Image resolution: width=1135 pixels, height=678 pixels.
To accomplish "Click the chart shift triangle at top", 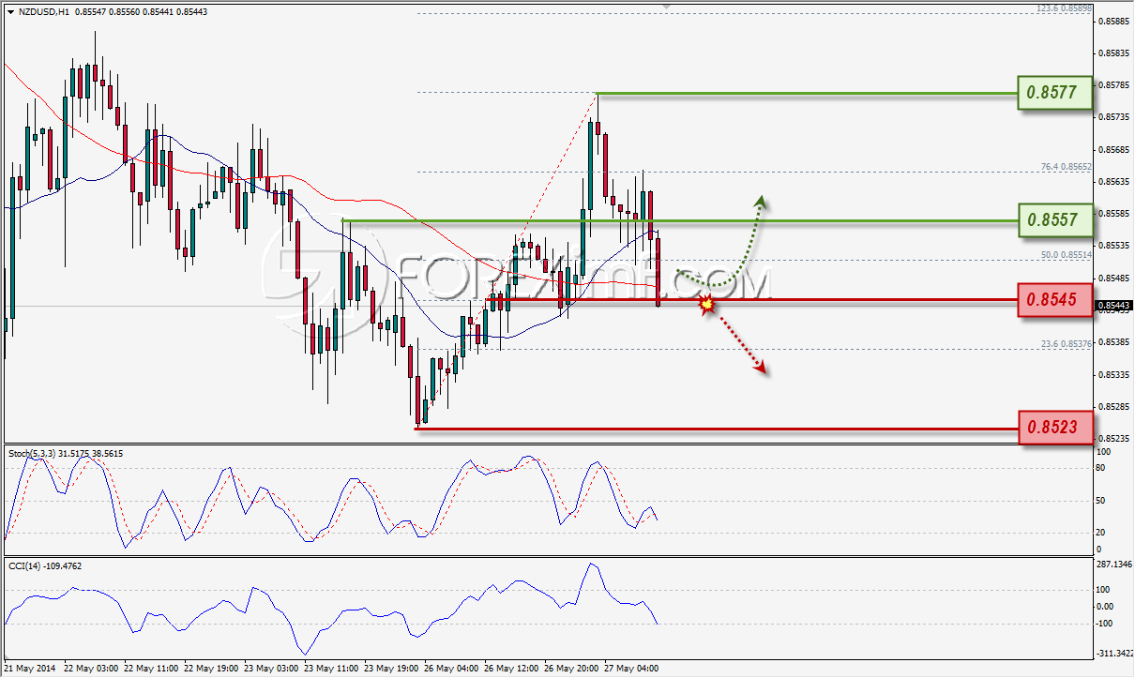I will coord(667,6).
